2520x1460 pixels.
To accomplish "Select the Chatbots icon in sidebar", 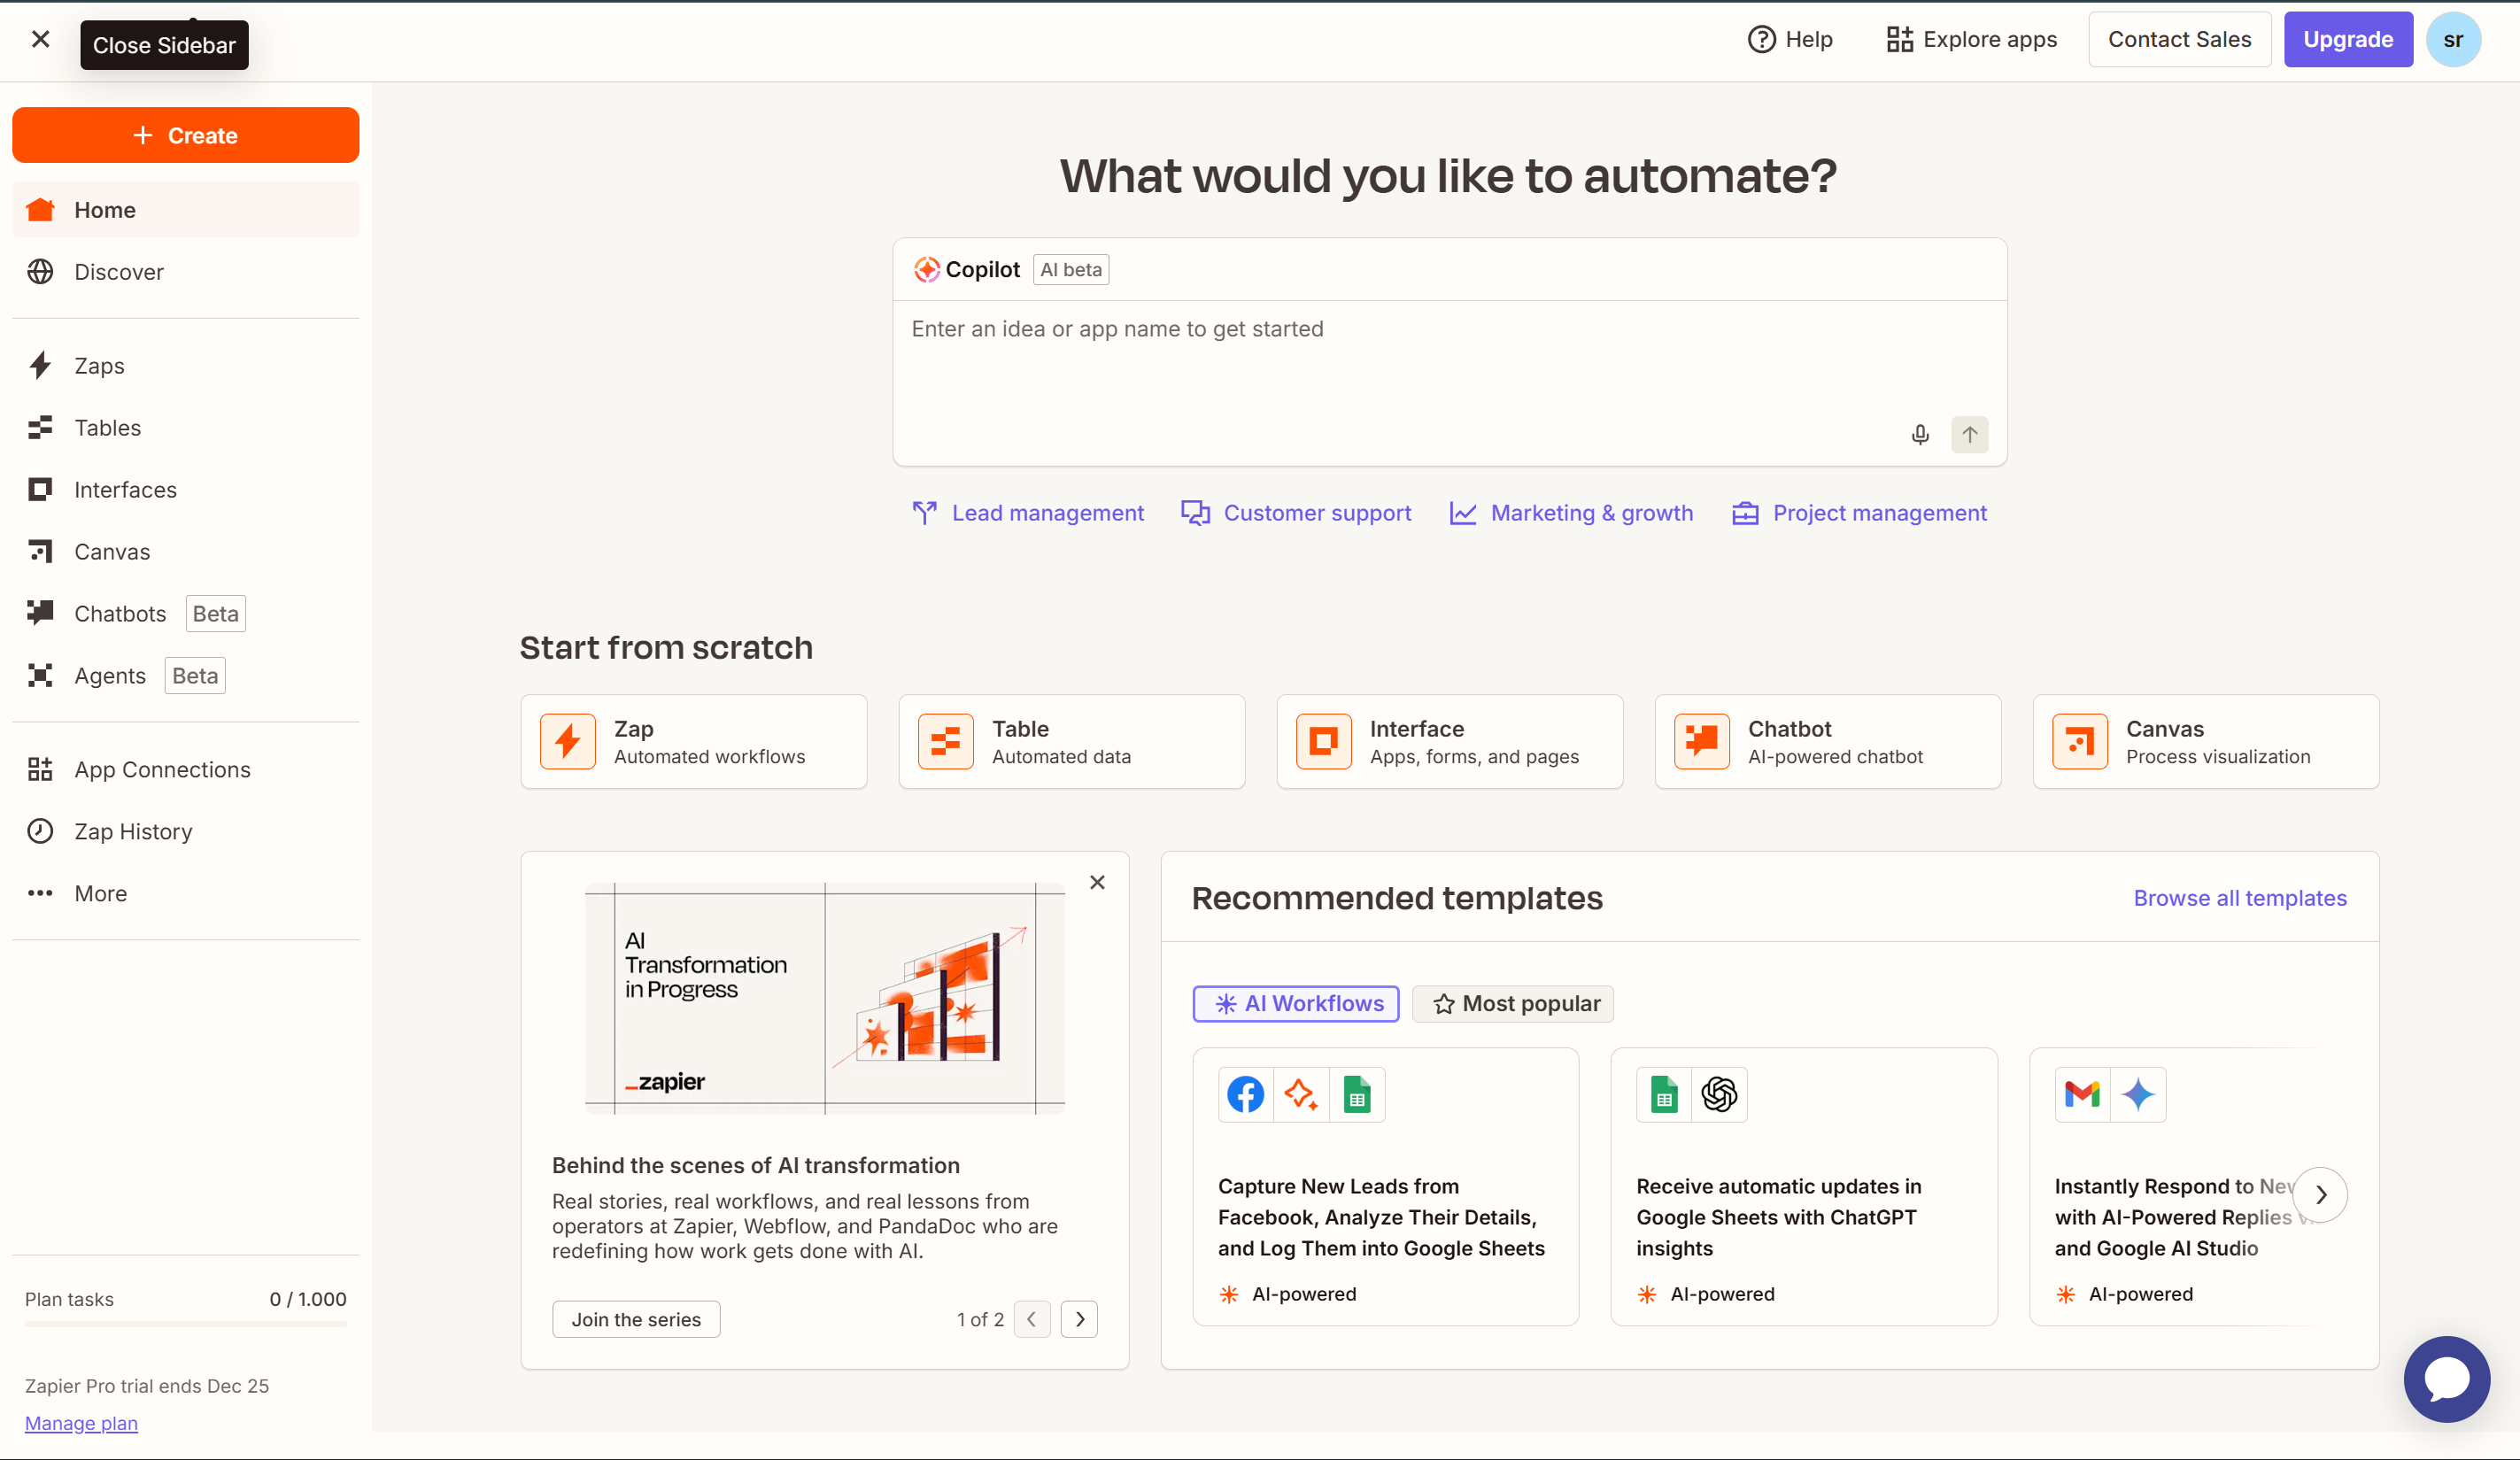I will tap(40, 613).
